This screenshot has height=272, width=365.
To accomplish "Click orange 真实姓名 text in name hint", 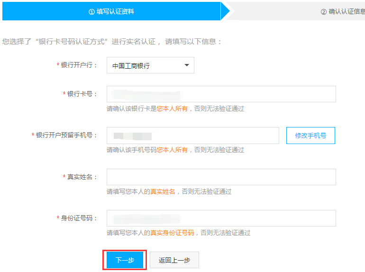I will [163, 191].
